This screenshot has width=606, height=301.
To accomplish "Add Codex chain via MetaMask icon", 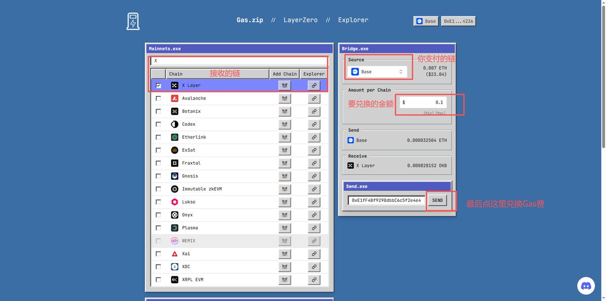I will tap(285, 124).
